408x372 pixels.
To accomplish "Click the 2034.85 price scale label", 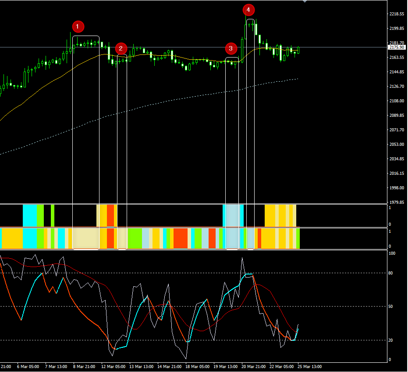I will click(x=397, y=159).
